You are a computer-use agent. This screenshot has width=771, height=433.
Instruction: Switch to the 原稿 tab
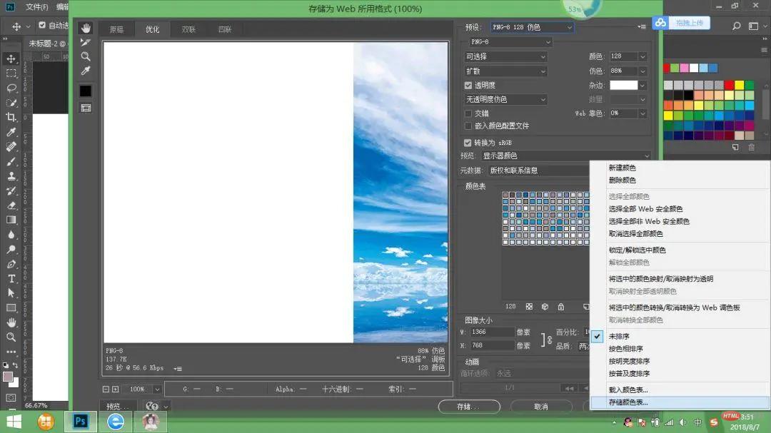[x=116, y=29]
